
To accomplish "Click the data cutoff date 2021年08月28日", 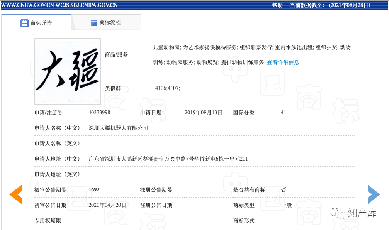I will pyautogui.click(x=349, y=5).
